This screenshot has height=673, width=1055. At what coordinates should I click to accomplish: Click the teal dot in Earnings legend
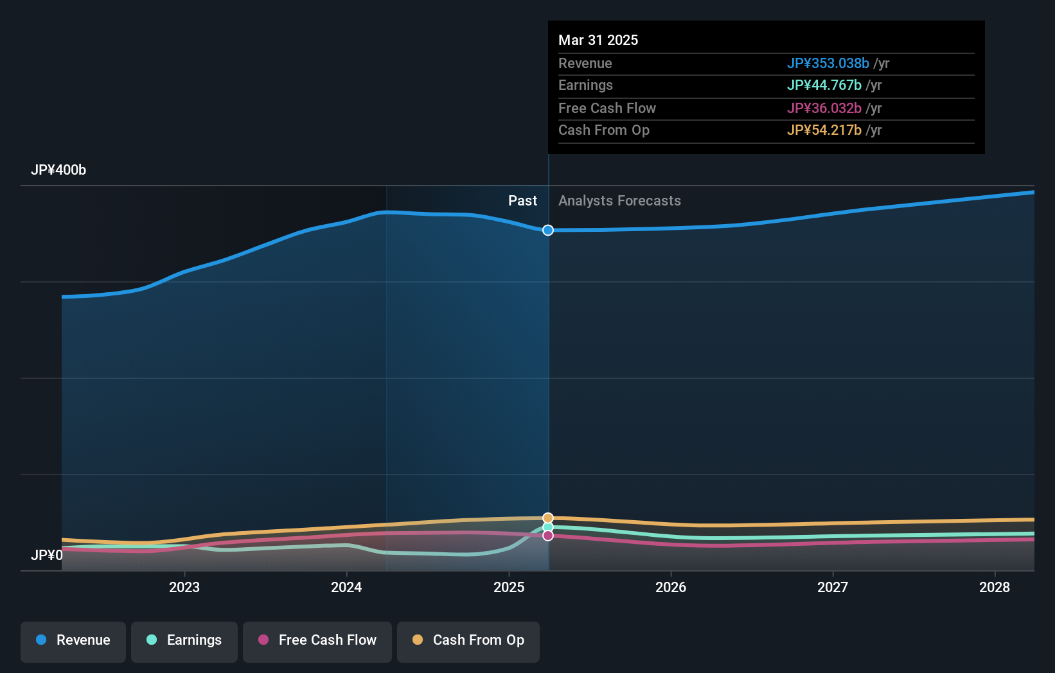point(152,640)
